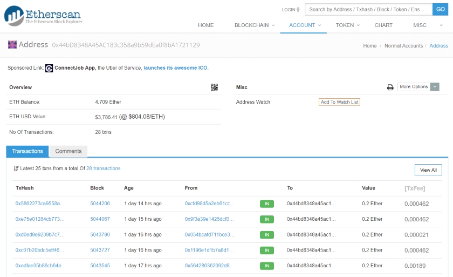Print the page using the printer icon
This screenshot has height=277, width=453.
[390, 87]
